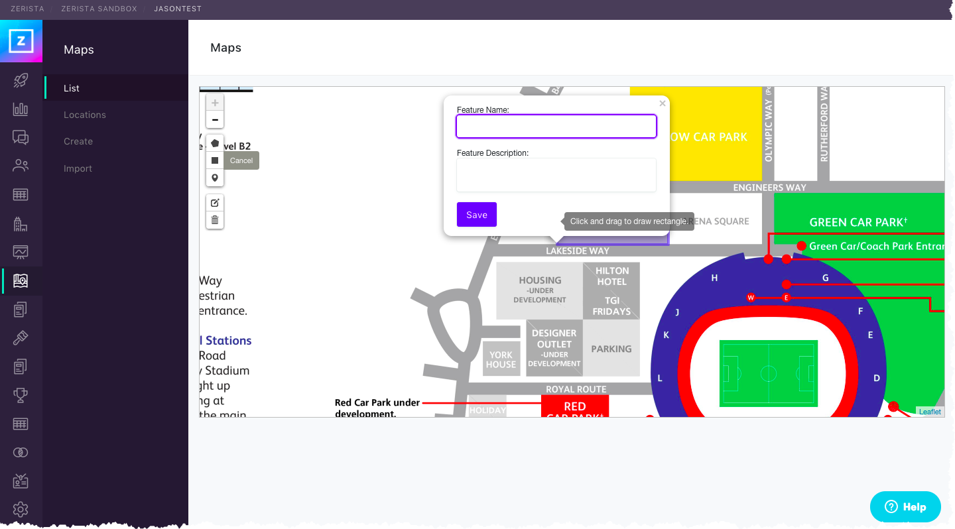
Task: Open the hammer icon in sidebar
Action: (21, 337)
